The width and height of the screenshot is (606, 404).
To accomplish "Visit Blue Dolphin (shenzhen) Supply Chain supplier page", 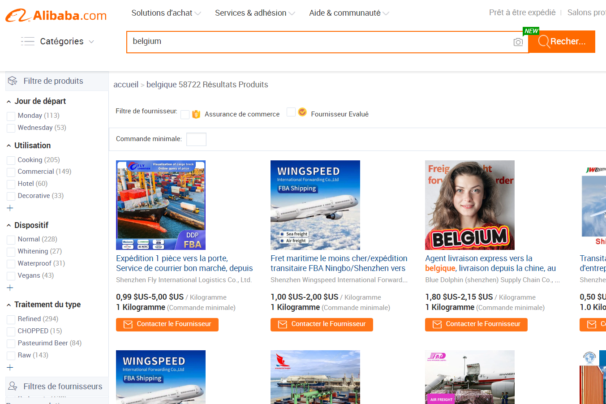I will [493, 280].
